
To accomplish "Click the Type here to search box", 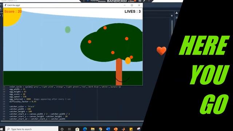I will coord(32,129).
